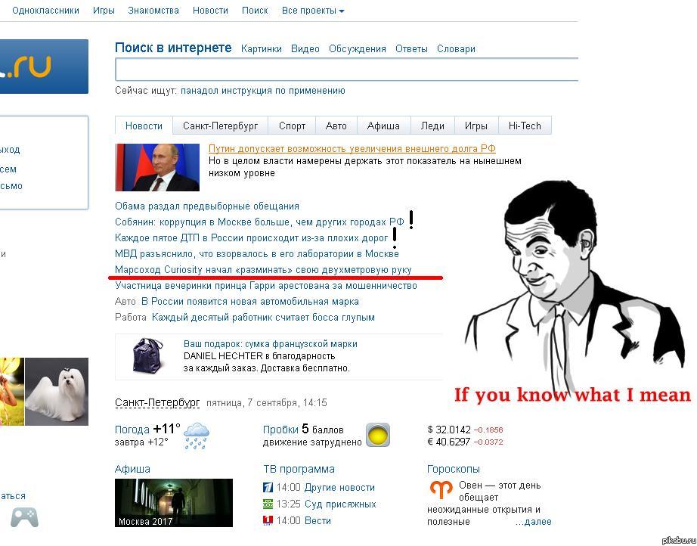The image size is (697, 546).
Task: Click the yellow traffic light icon
Action: [x=378, y=435]
